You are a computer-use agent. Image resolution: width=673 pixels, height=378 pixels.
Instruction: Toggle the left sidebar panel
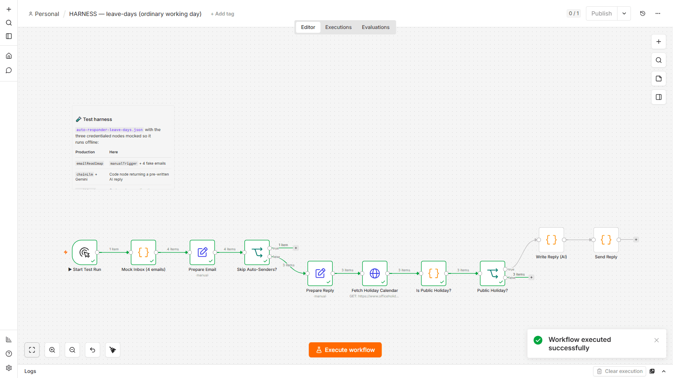(9, 36)
